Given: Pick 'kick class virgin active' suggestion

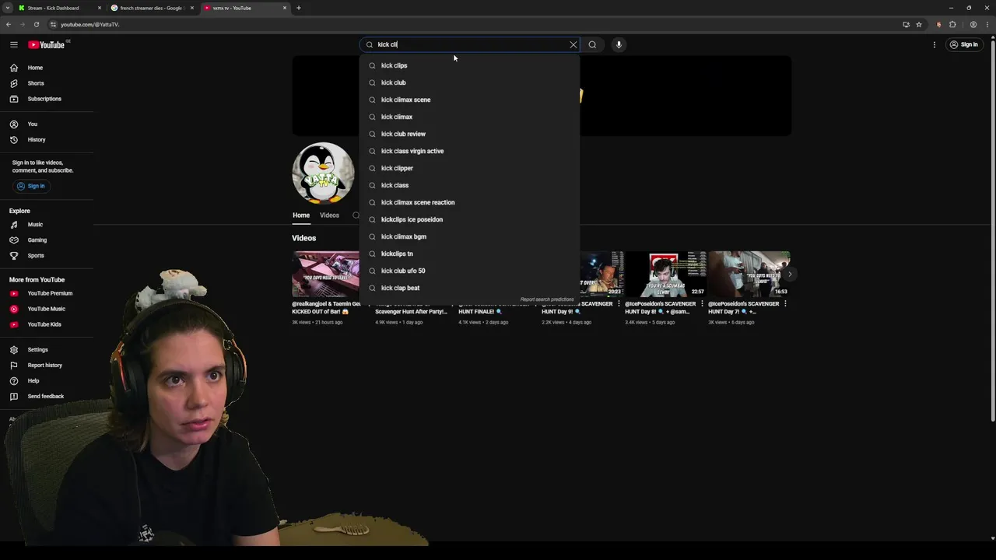Looking at the screenshot, I should click(469, 151).
